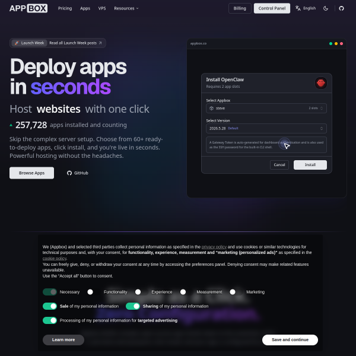Click the GitHub octocat icon beside Browse Apps
The image size is (356, 356).
[x=69, y=173]
